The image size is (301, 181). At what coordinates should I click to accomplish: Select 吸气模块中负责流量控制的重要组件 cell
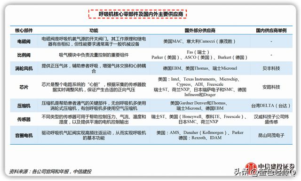(x=94, y=55)
